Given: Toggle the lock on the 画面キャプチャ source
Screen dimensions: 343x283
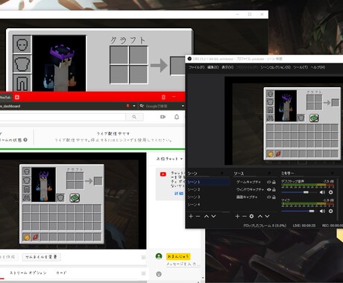Looking at the screenshot, I should click(274, 197).
